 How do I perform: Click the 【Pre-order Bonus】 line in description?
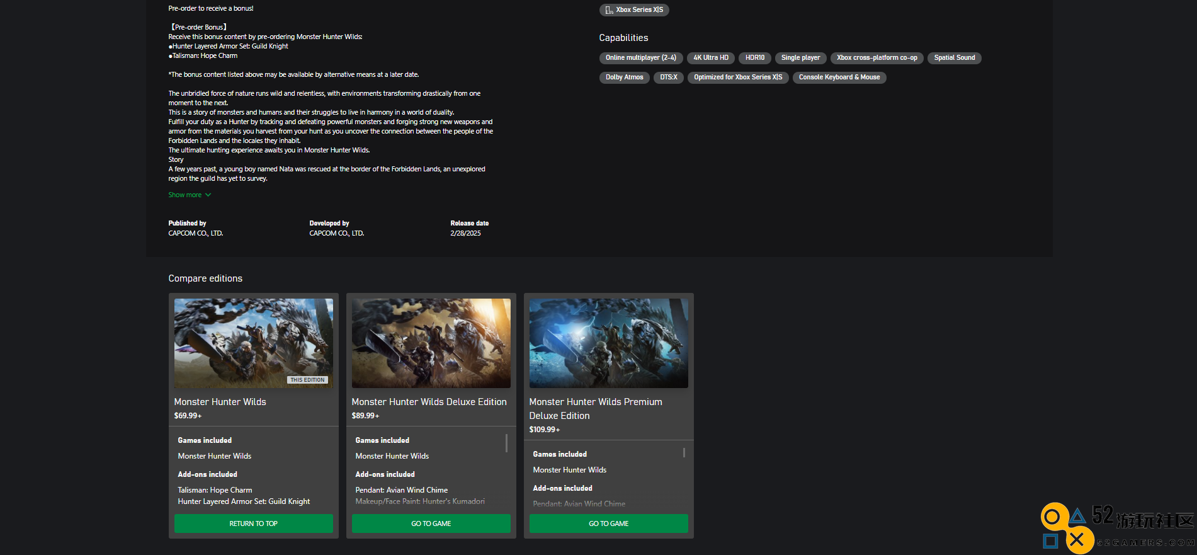[x=198, y=28]
